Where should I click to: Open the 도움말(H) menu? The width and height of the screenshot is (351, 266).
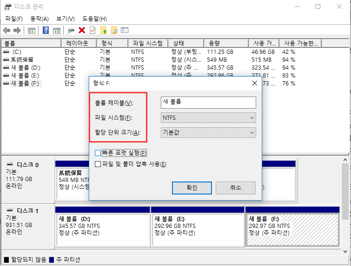94,19
